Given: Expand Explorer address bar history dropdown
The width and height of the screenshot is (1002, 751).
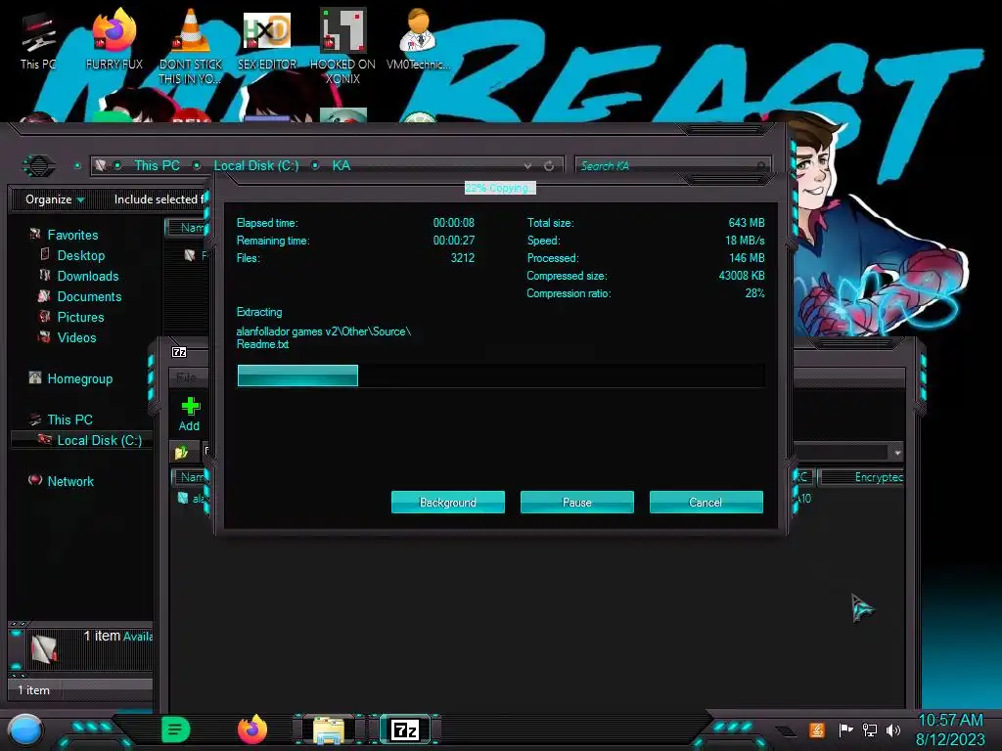Looking at the screenshot, I should tap(527, 166).
